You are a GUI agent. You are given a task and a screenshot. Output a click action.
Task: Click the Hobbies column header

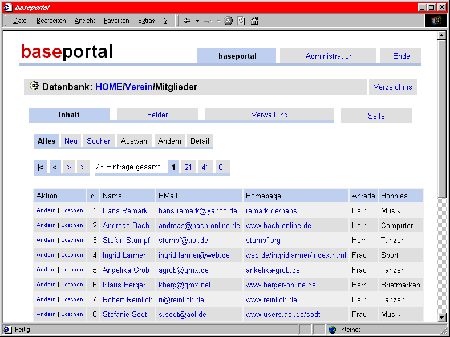(x=400, y=196)
